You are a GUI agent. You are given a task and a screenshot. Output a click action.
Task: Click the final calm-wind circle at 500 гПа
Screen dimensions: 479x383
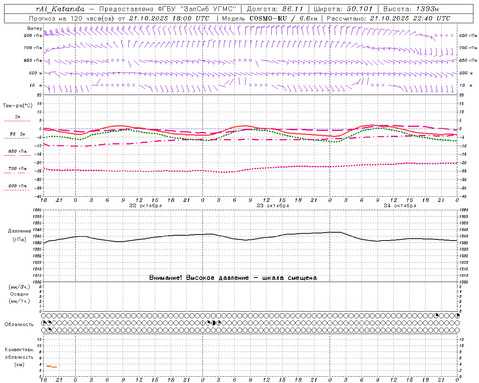[x=452, y=36]
